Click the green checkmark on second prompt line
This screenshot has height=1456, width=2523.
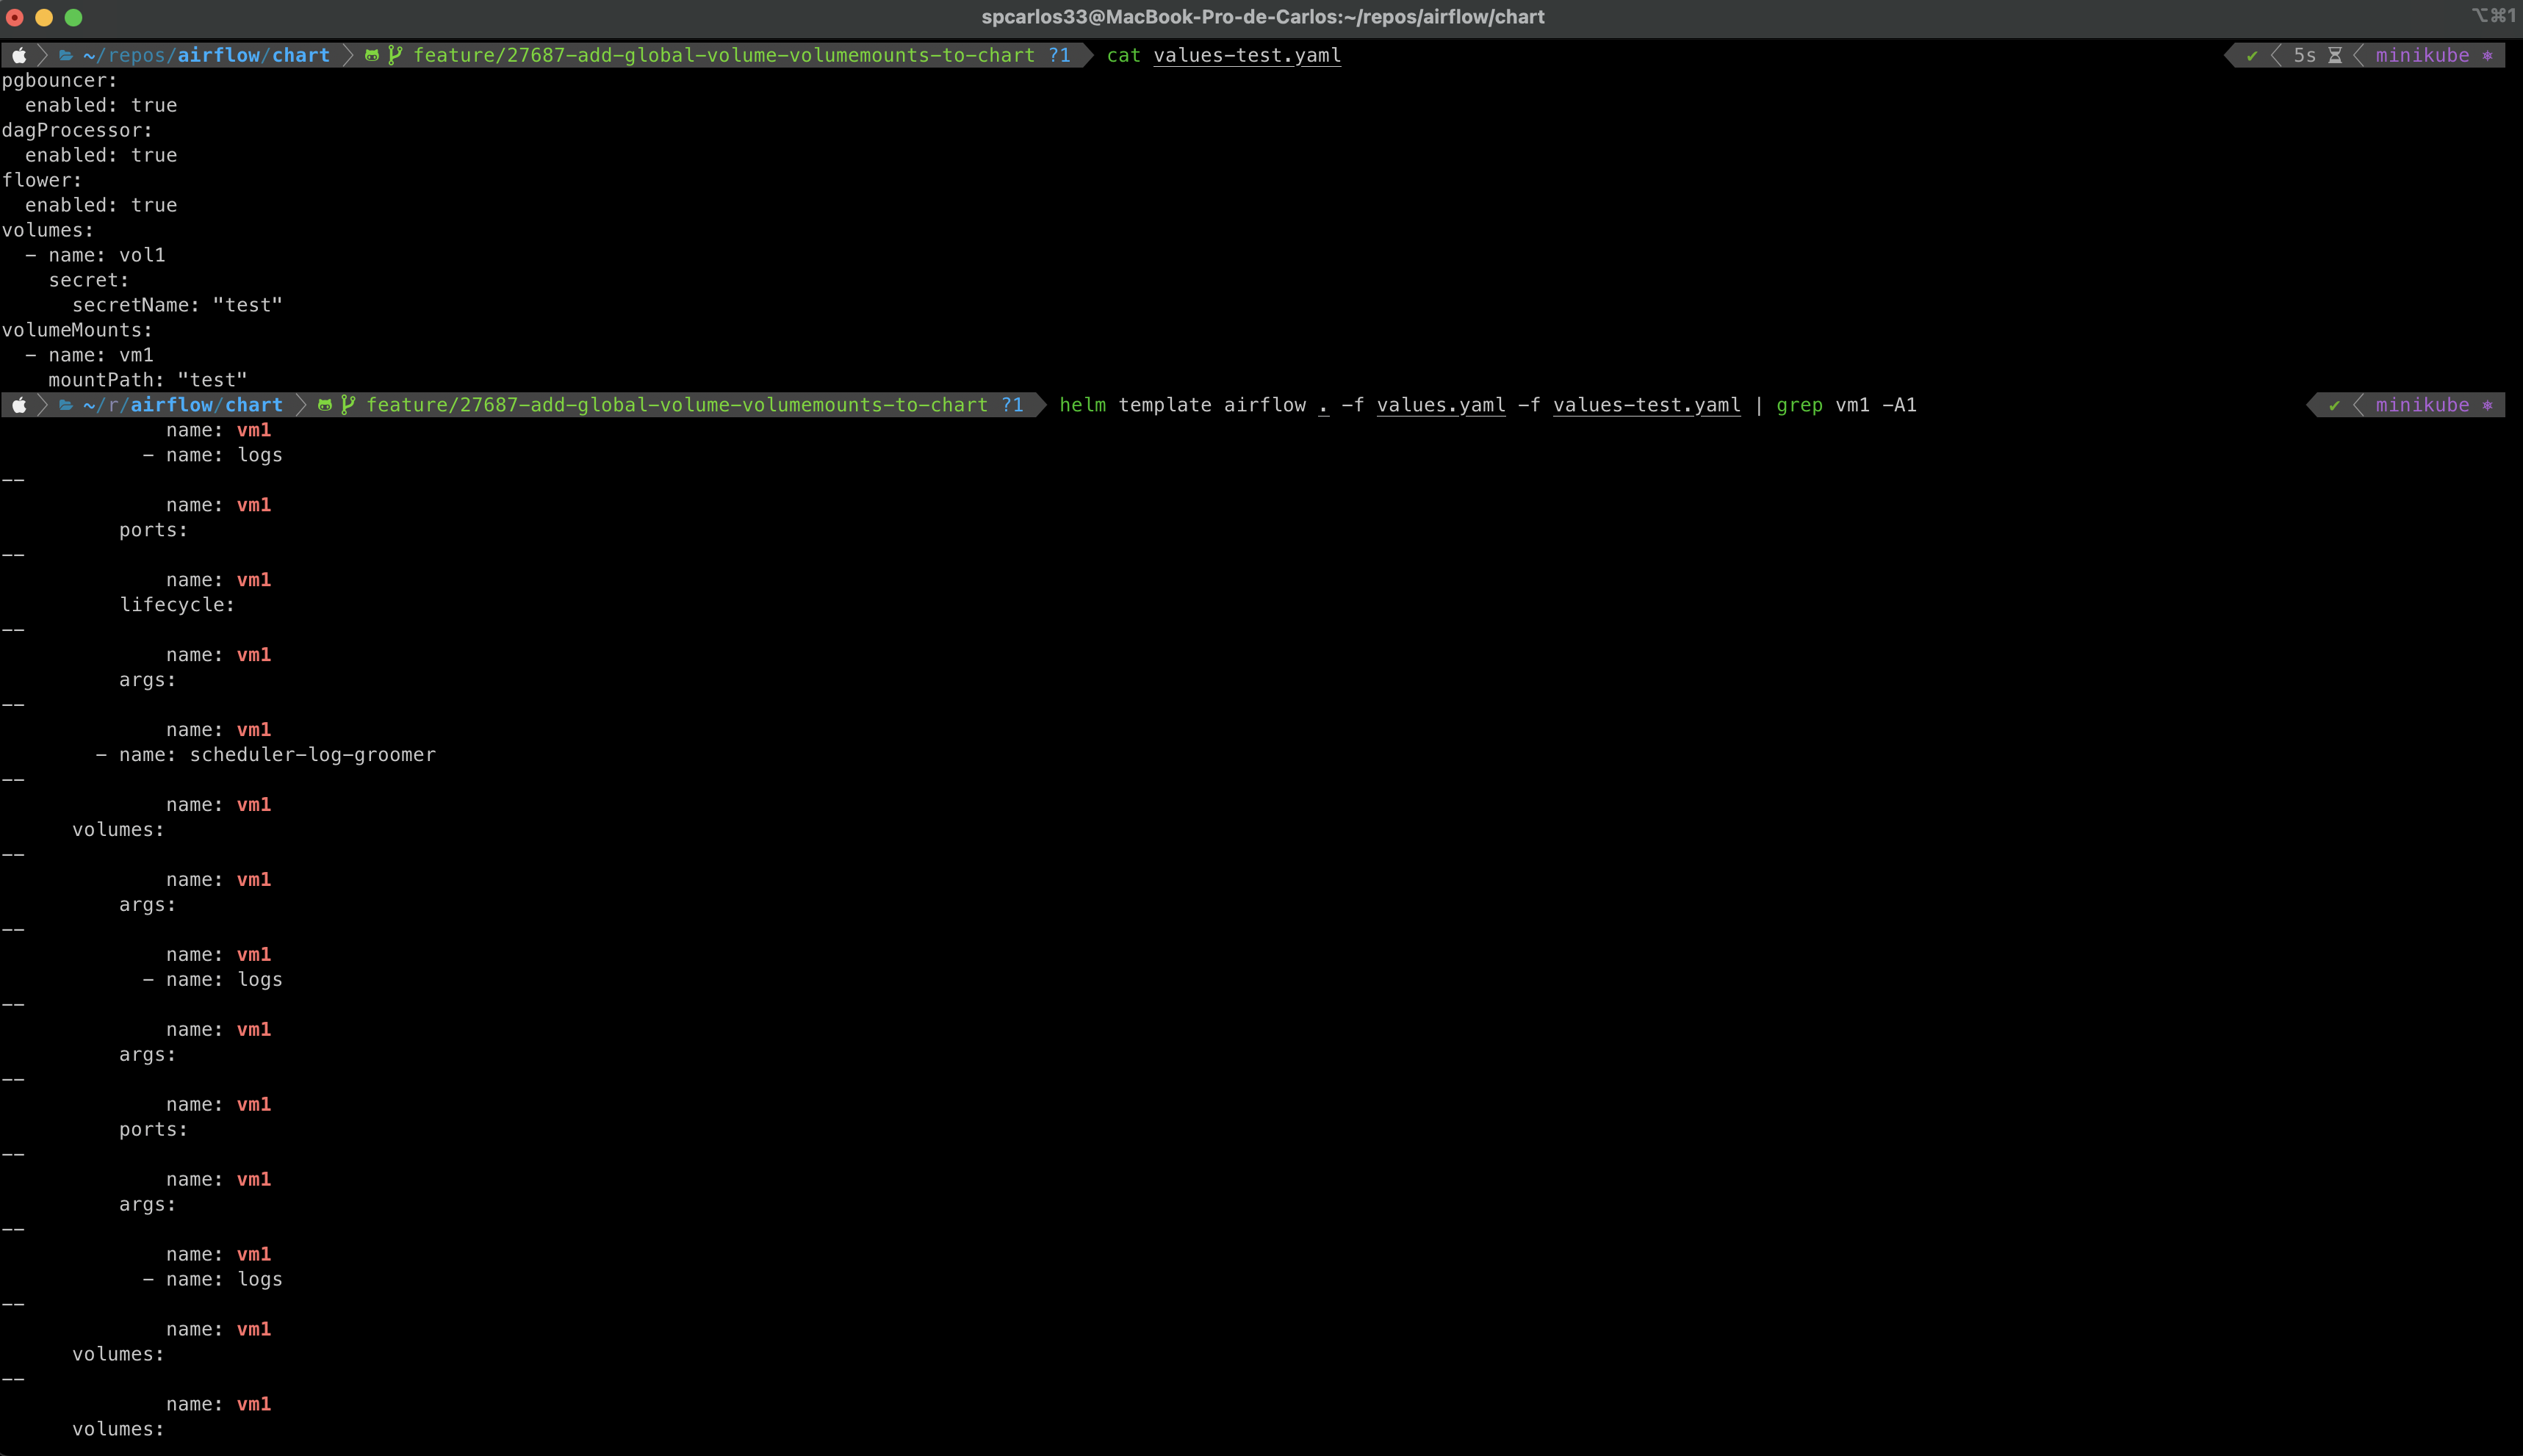click(x=2334, y=405)
